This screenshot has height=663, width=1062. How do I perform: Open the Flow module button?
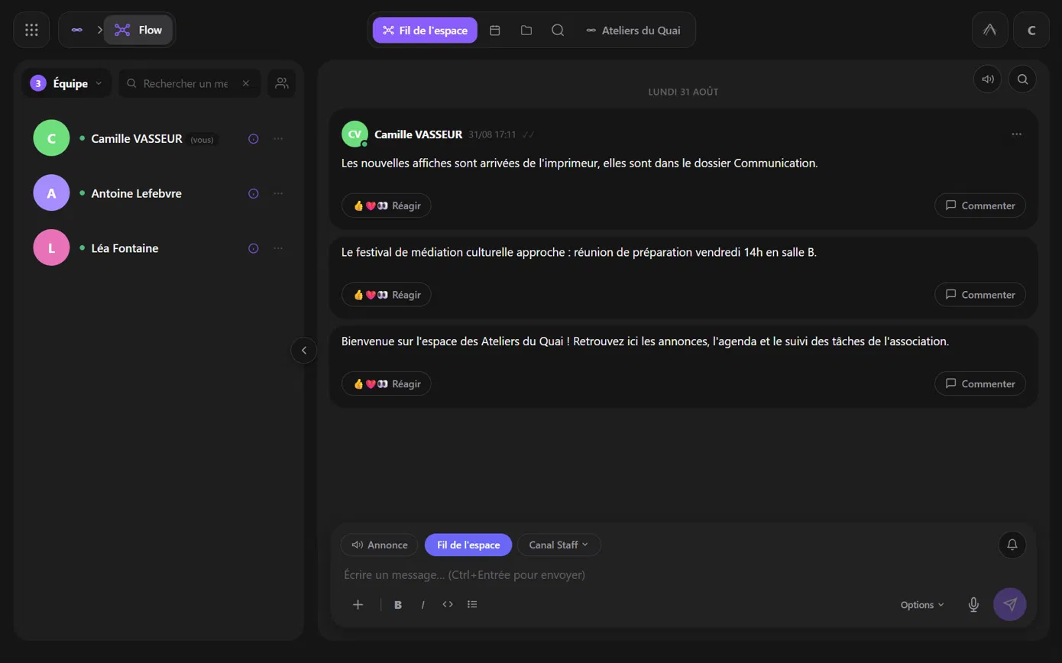pos(138,30)
